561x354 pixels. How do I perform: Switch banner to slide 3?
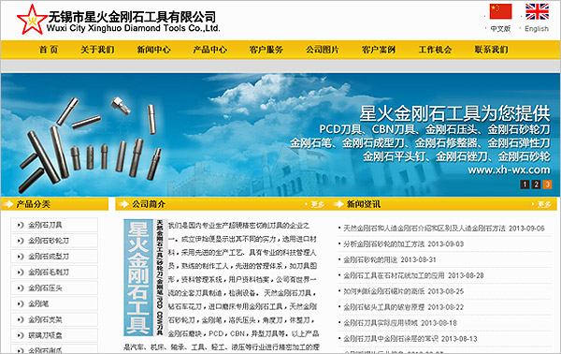[547, 184]
